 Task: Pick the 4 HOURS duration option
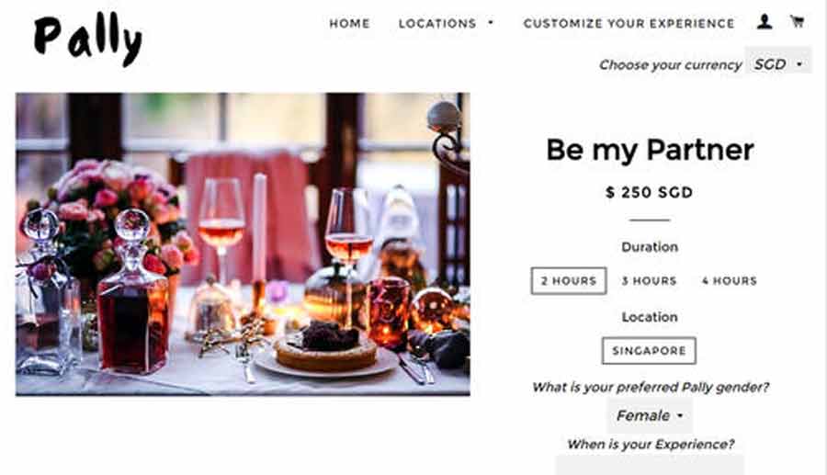(729, 281)
